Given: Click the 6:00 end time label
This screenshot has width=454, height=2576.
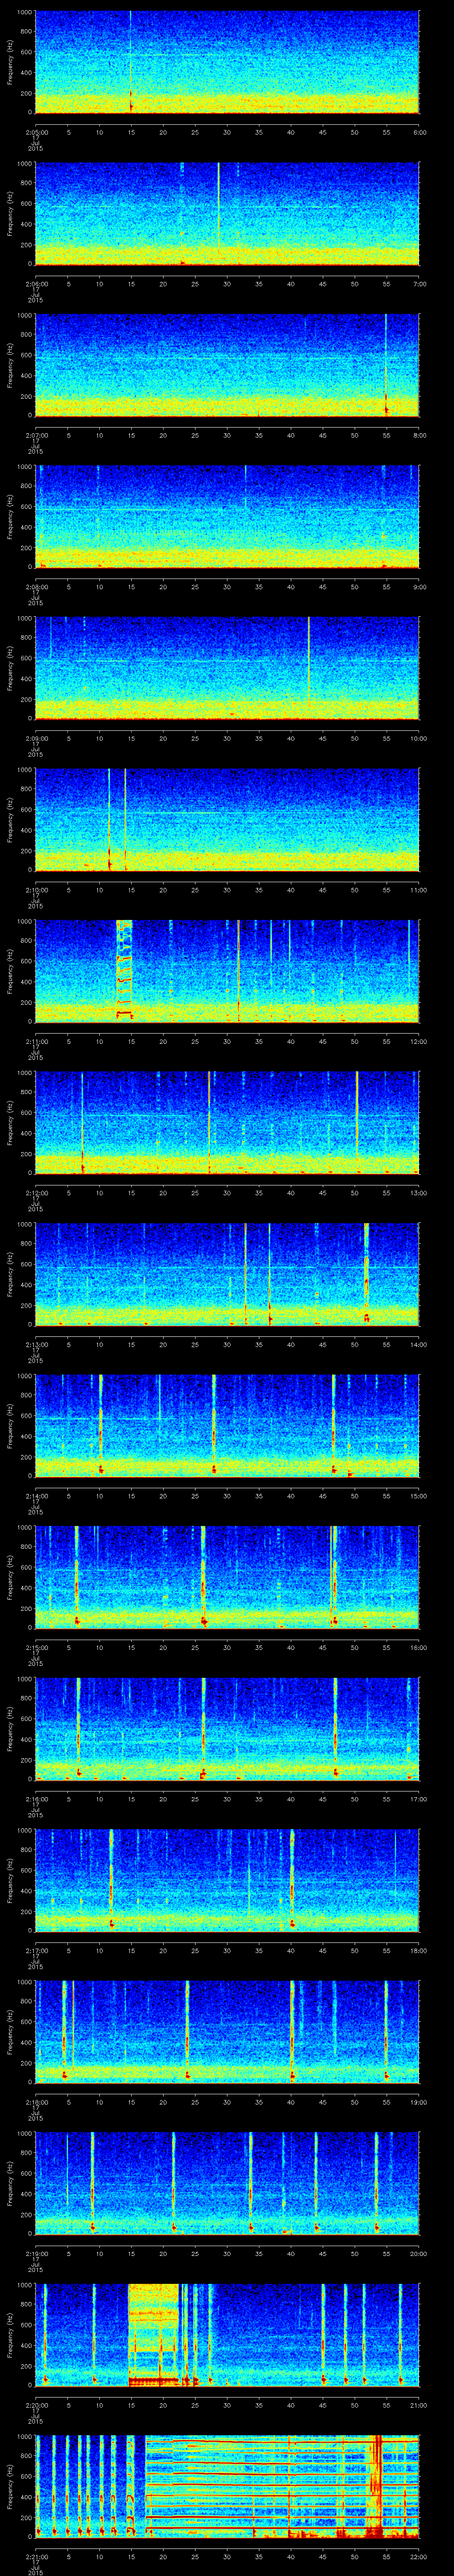Looking at the screenshot, I should point(419,132).
